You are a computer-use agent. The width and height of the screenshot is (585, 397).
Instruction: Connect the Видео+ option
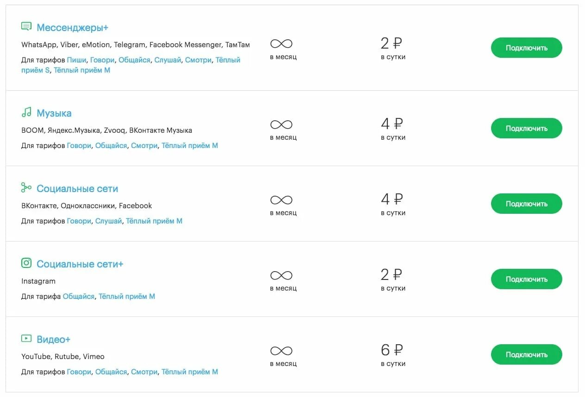(526, 355)
